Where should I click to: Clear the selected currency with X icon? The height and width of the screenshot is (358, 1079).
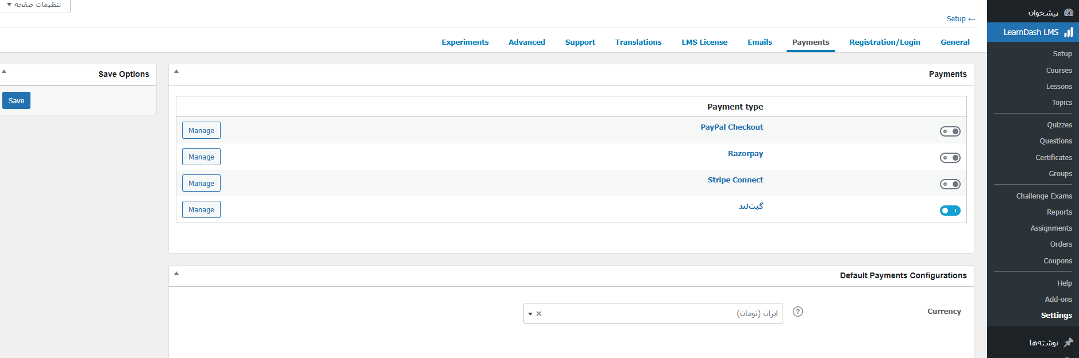[x=539, y=314]
